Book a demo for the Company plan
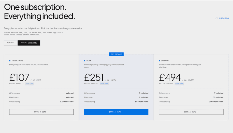The image size is (233, 133). [x=191, y=112]
